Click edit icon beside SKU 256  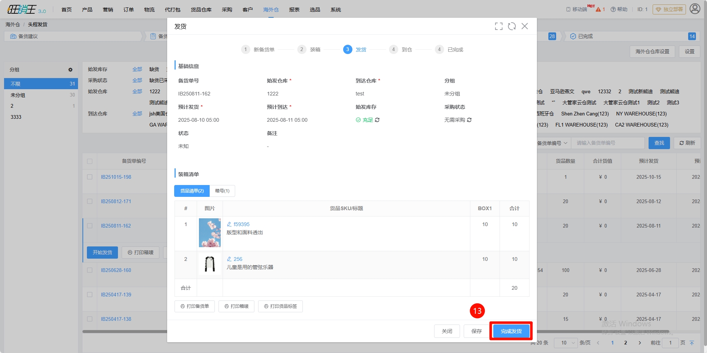(229, 259)
